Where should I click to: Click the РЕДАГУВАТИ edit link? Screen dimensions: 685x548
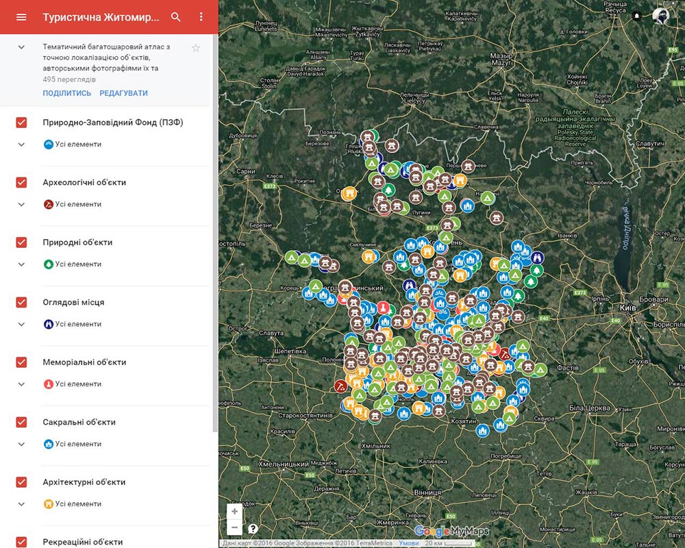pos(123,93)
